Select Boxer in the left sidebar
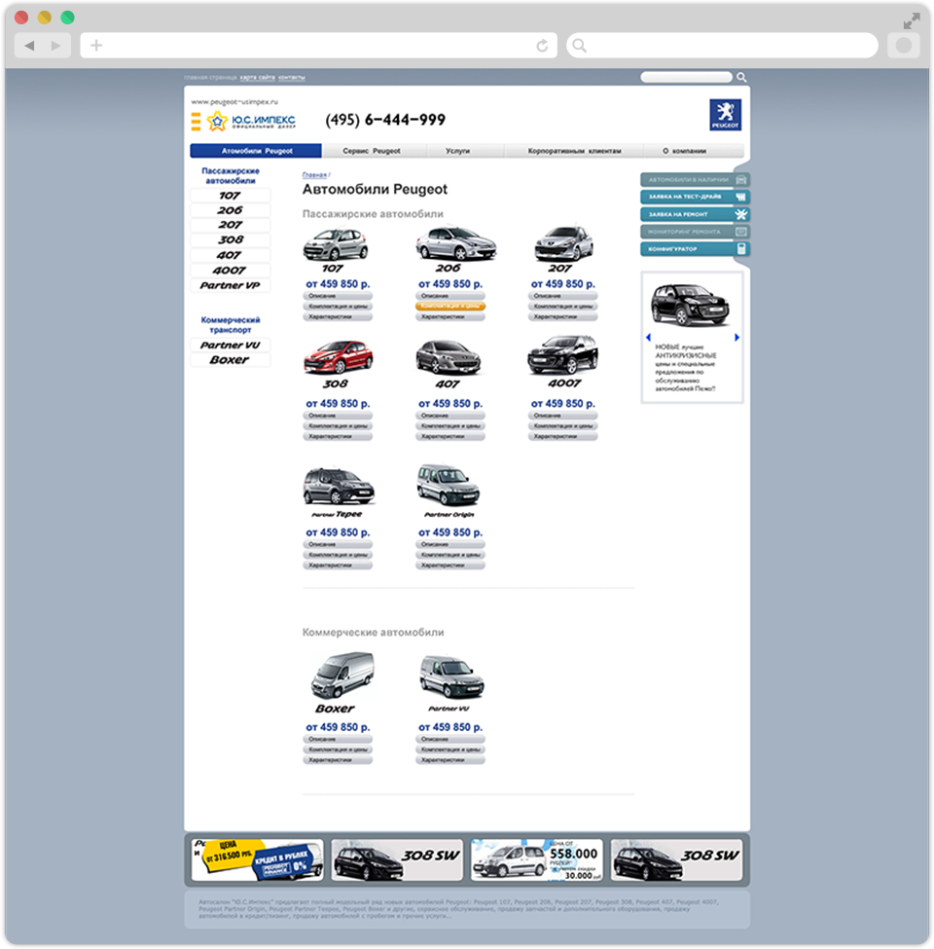Image resolution: width=934 pixels, height=949 pixels. pos(230,360)
